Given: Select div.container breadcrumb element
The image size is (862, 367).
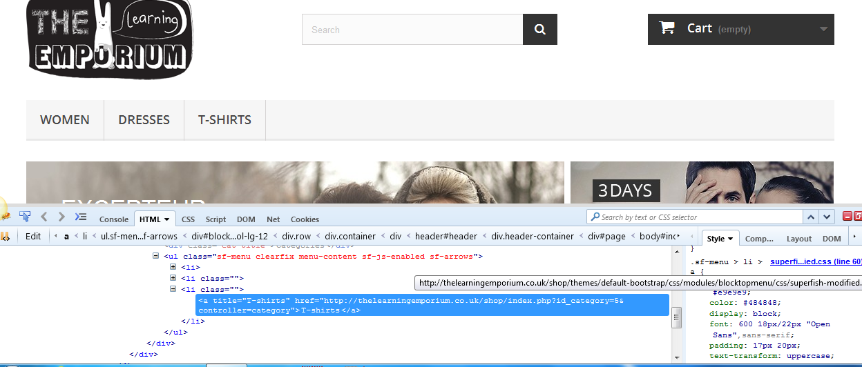Looking at the screenshot, I should click(x=350, y=236).
